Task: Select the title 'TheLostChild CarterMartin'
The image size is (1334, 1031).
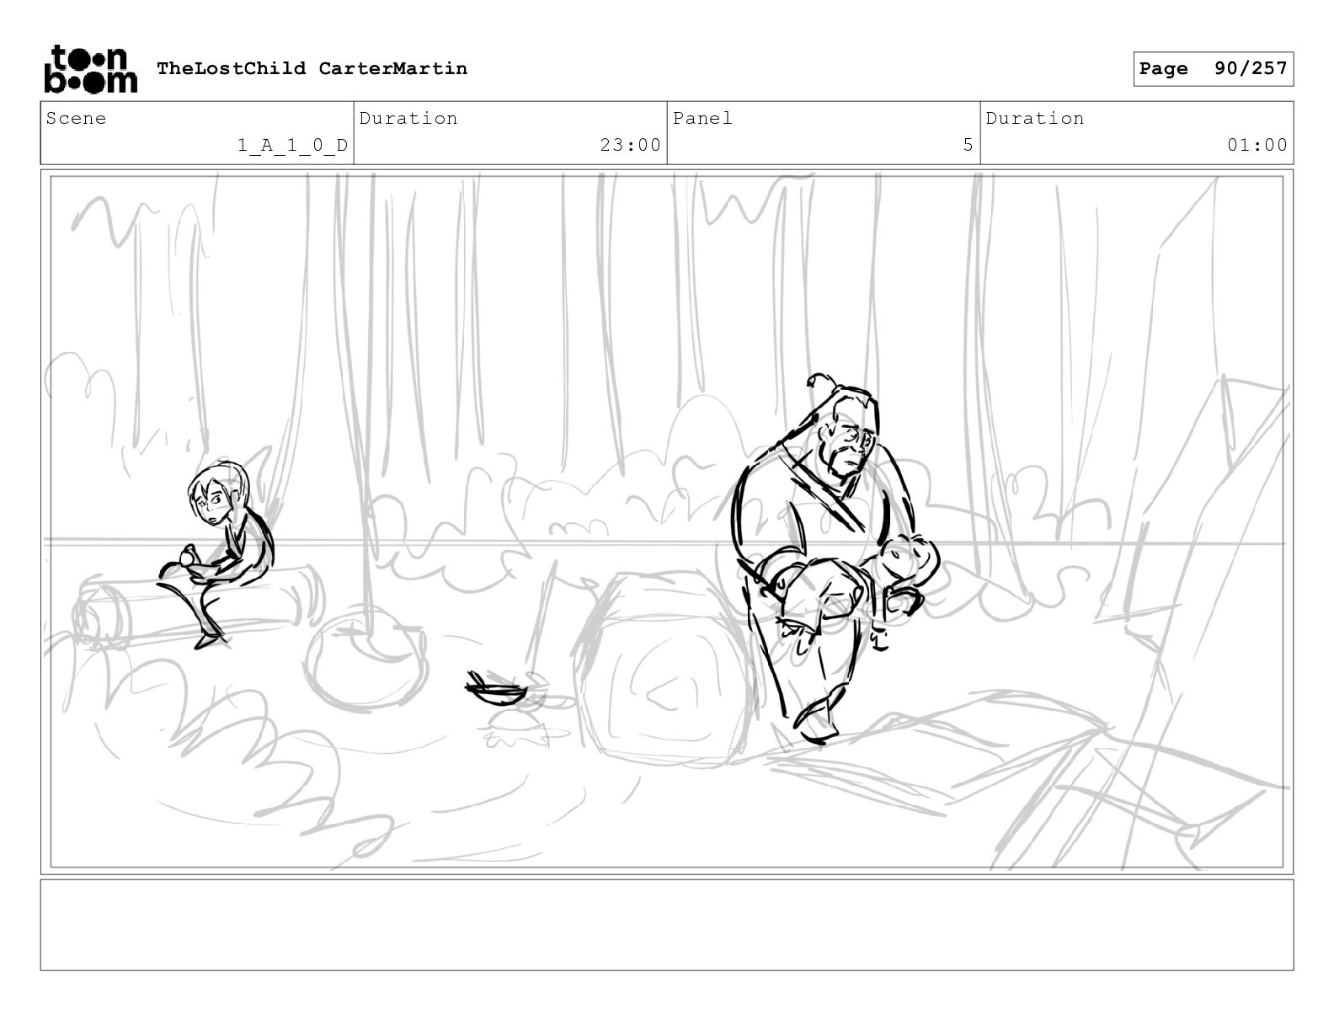Action: [x=312, y=68]
